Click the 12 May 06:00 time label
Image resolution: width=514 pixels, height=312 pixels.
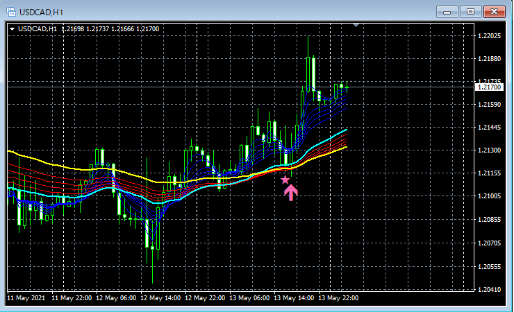(116, 298)
